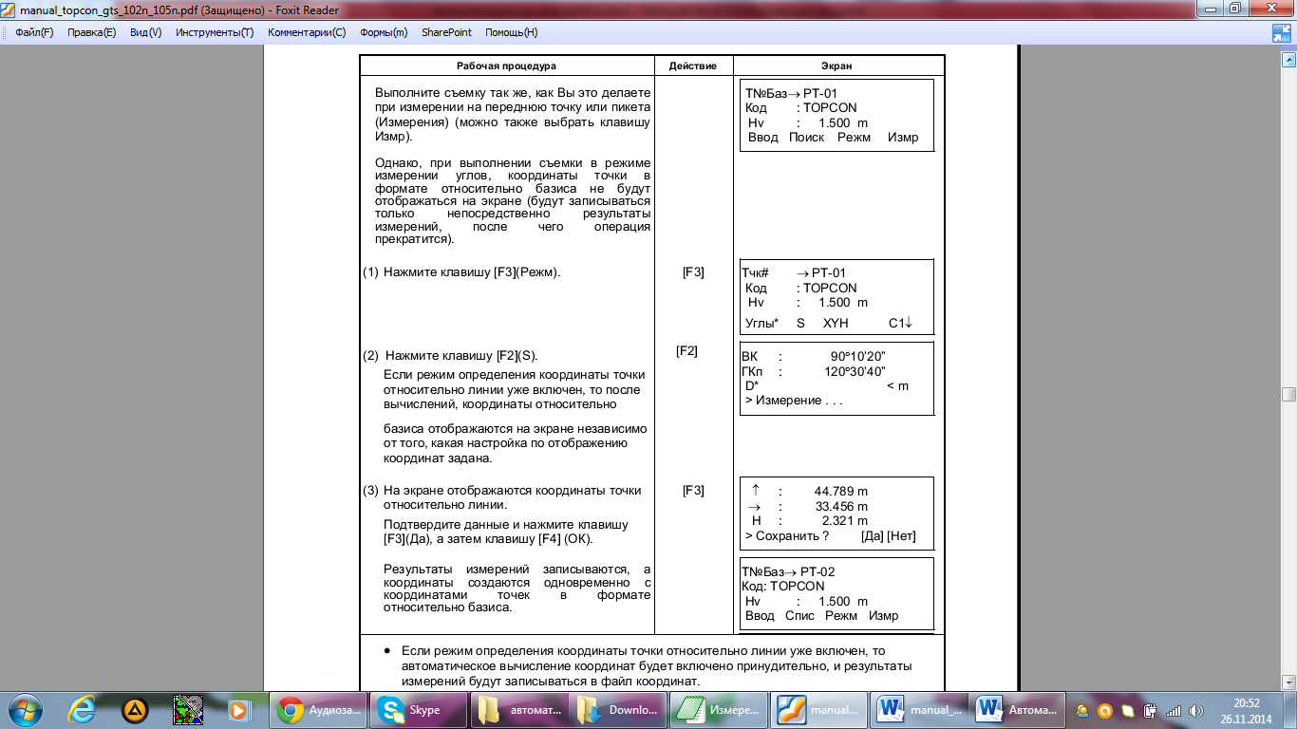Open the Файл(F) menu
Image resolution: width=1297 pixels, height=729 pixels.
[34, 32]
